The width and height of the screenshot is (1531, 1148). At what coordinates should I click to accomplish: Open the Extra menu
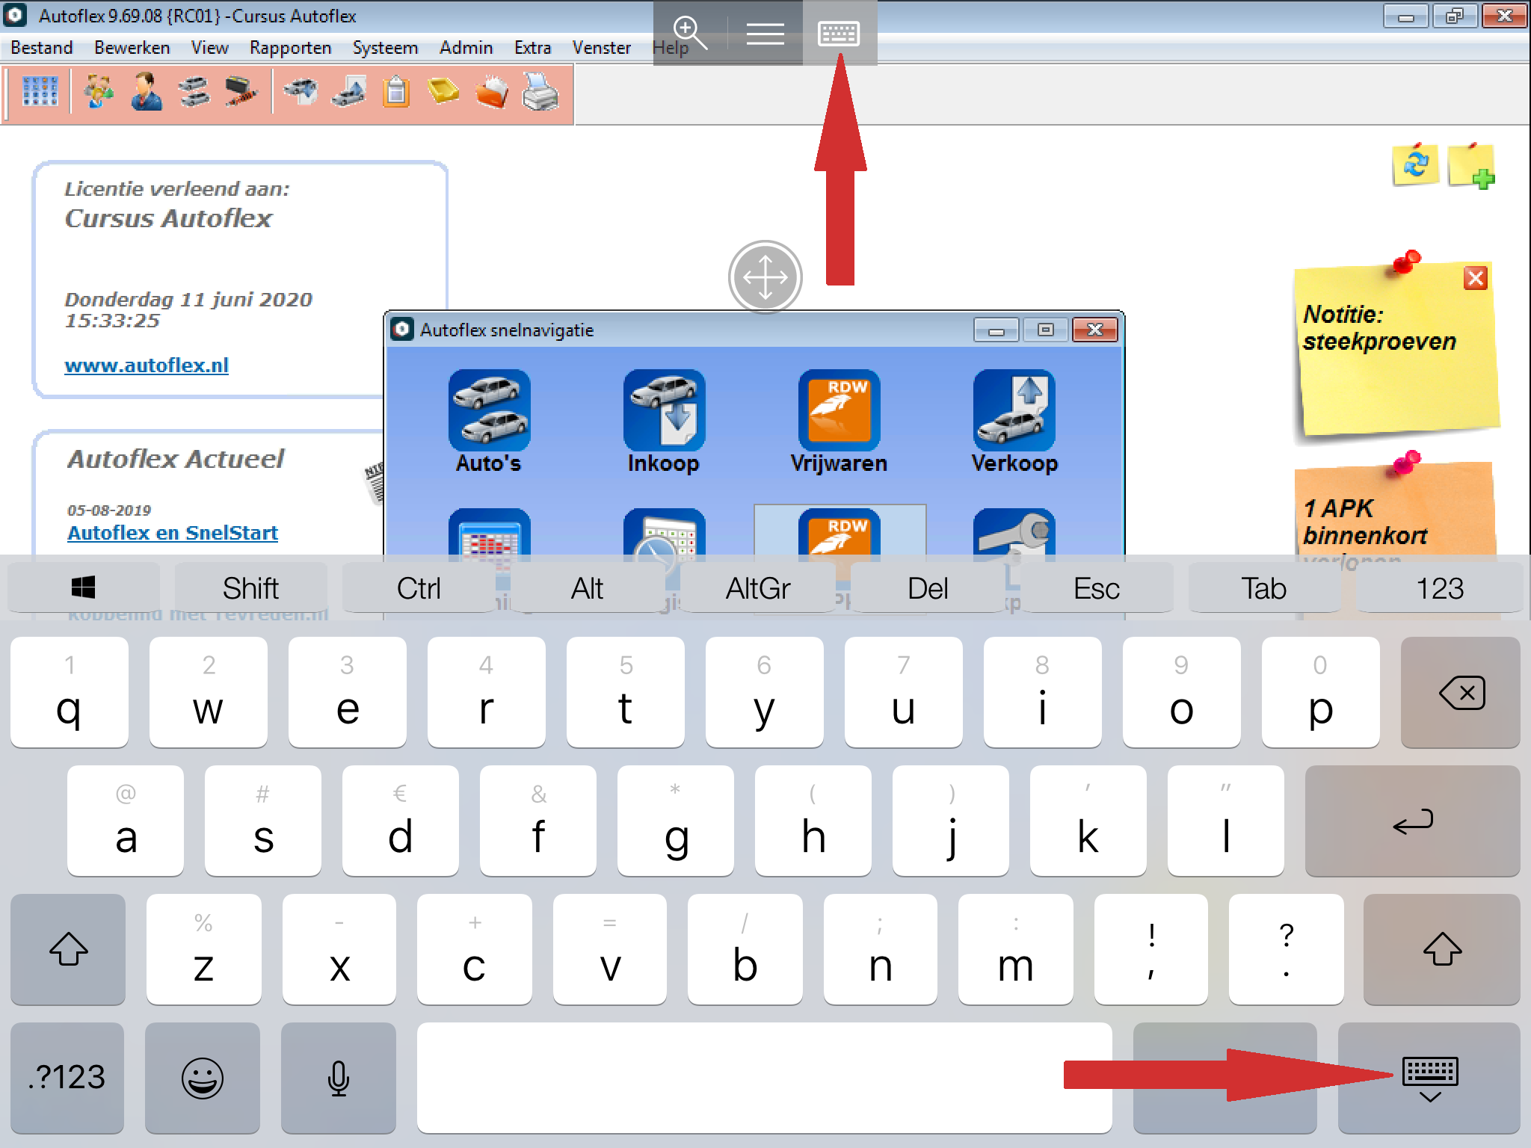click(x=533, y=48)
